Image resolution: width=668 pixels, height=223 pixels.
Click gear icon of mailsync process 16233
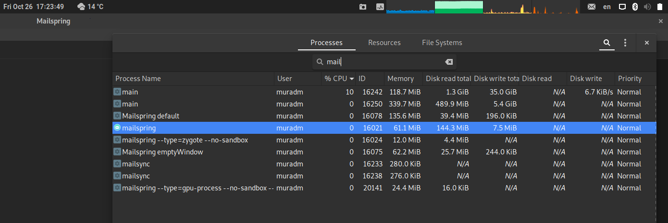pyautogui.click(x=117, y=164)
